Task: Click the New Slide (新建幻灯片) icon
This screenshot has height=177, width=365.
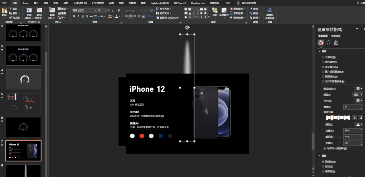Action: pos(52,11)
